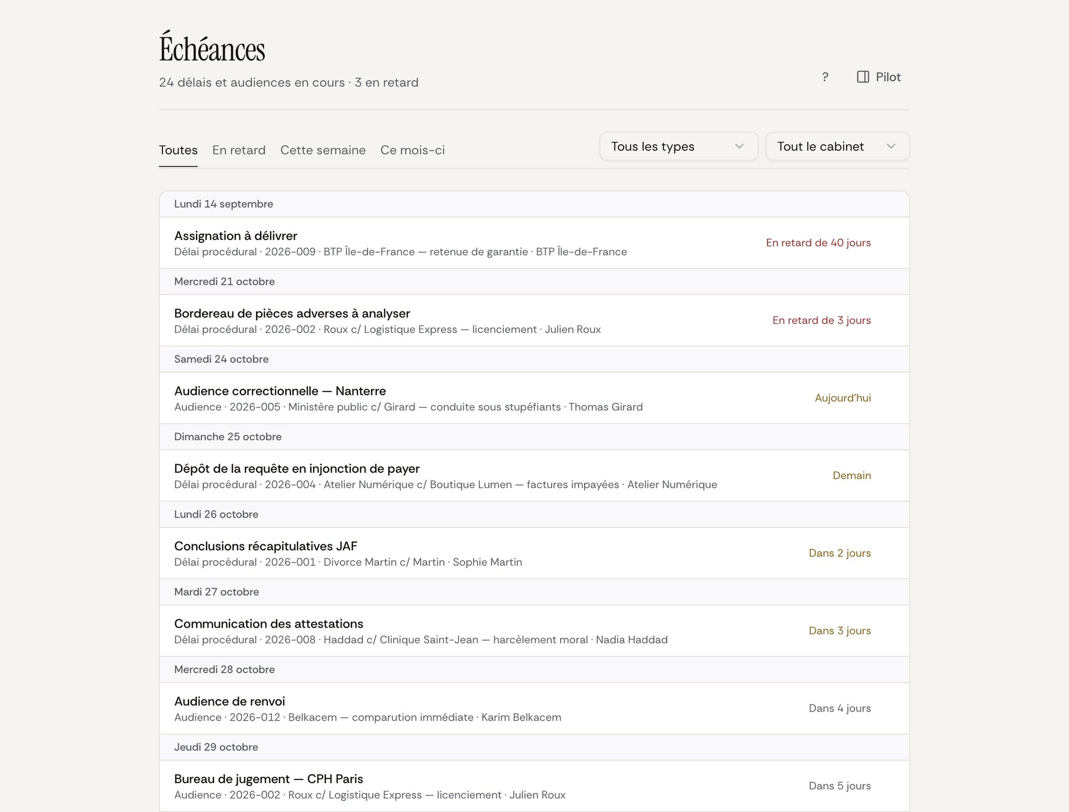Click the Échéances page title
Viewport: 1069px width, 812px height.
coord(212,48)
